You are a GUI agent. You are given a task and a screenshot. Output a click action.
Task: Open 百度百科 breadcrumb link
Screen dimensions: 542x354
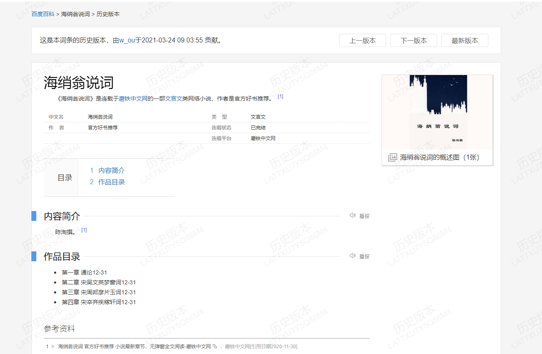click(43, 14)
